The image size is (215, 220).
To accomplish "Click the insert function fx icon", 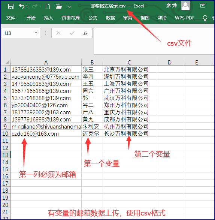I will point(85,33).
